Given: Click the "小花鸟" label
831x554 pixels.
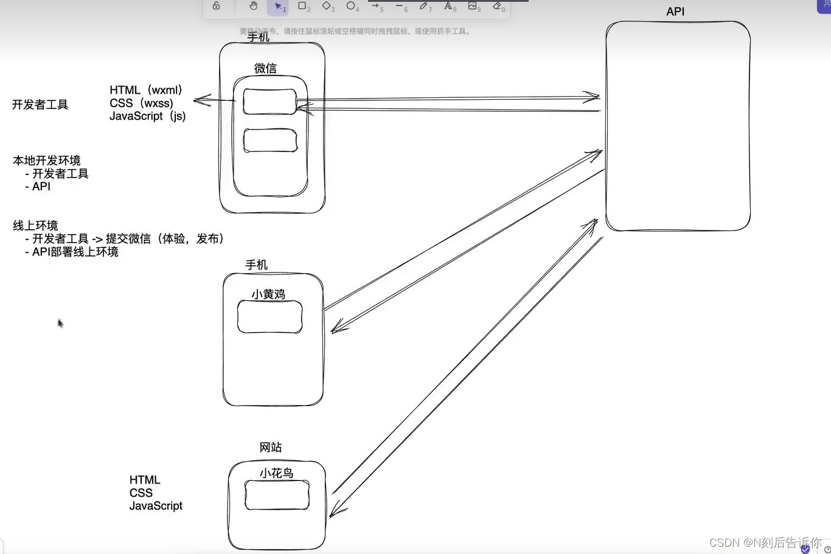Looking at the screenshot, I should 277,473.
